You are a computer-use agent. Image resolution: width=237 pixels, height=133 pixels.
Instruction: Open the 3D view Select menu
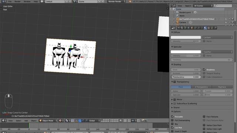[19, 121]
